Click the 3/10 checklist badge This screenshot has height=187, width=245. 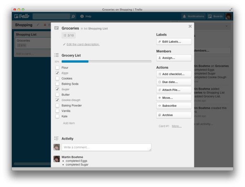pos(69,36)
